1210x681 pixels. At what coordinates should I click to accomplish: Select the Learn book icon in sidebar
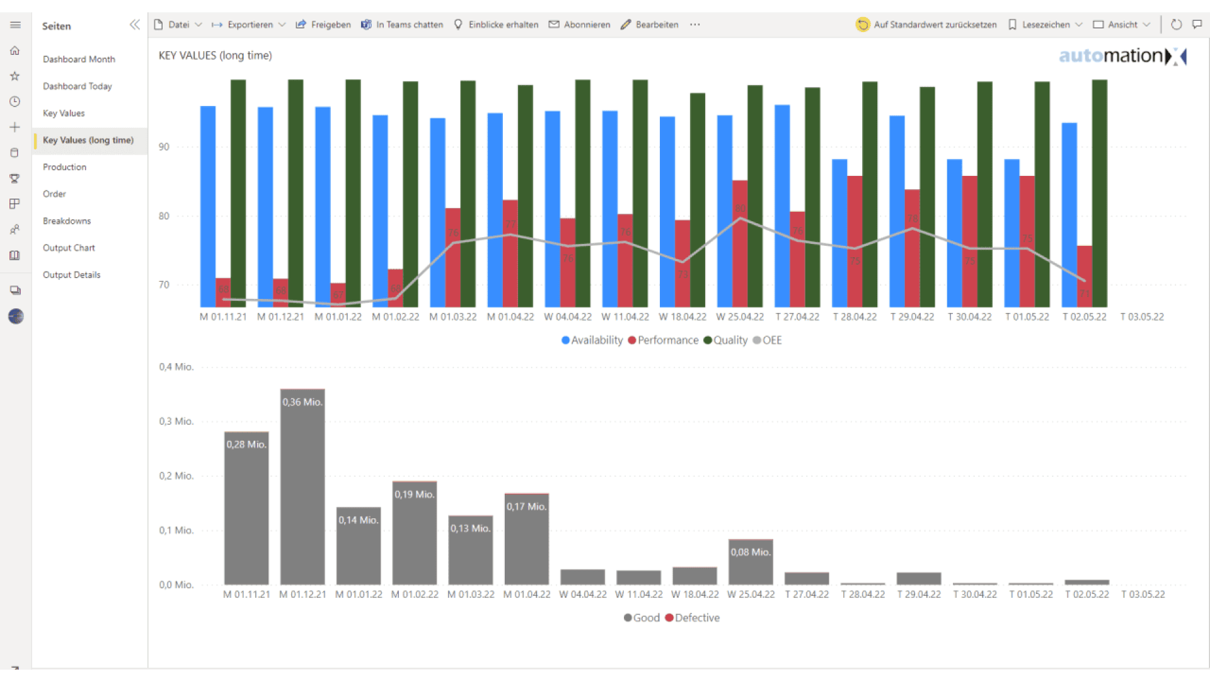(x=14, y=255)
